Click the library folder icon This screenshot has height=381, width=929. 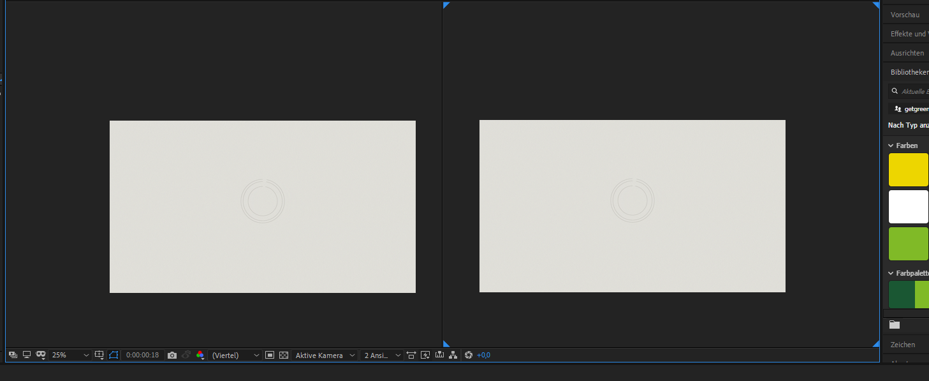pyautogui.click(x=895, y=324)
